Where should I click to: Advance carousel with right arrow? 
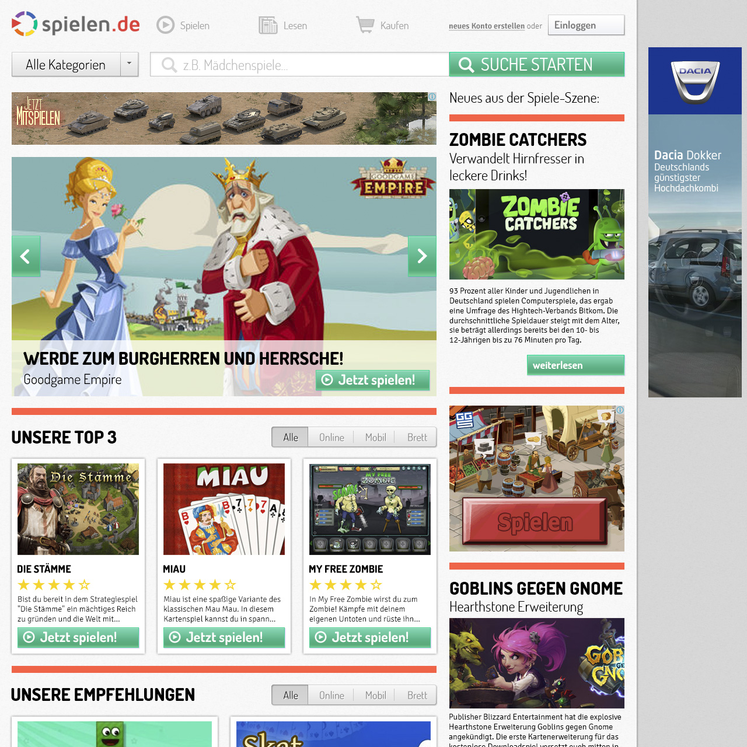coord(422,256)
